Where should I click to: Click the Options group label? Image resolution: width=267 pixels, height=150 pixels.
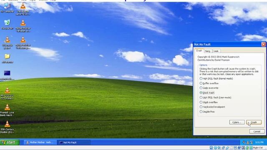203,65
